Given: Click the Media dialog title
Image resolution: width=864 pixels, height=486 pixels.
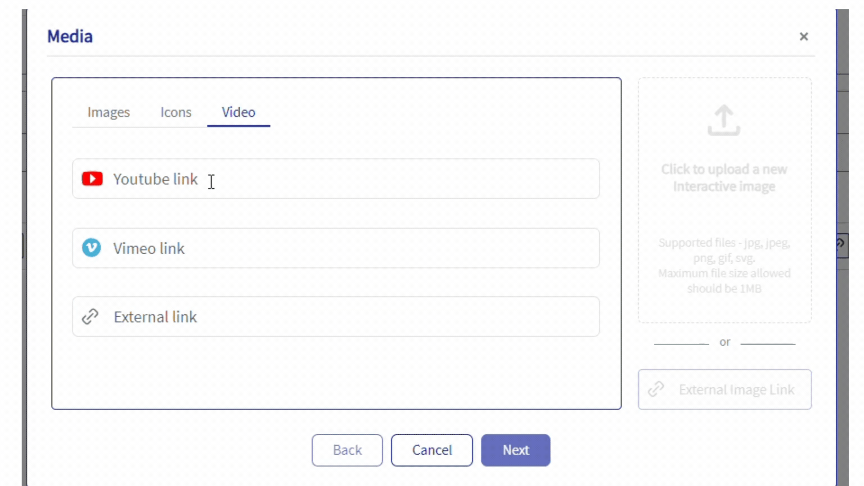Looking at the screenshot, I should [x=70, y=36].
